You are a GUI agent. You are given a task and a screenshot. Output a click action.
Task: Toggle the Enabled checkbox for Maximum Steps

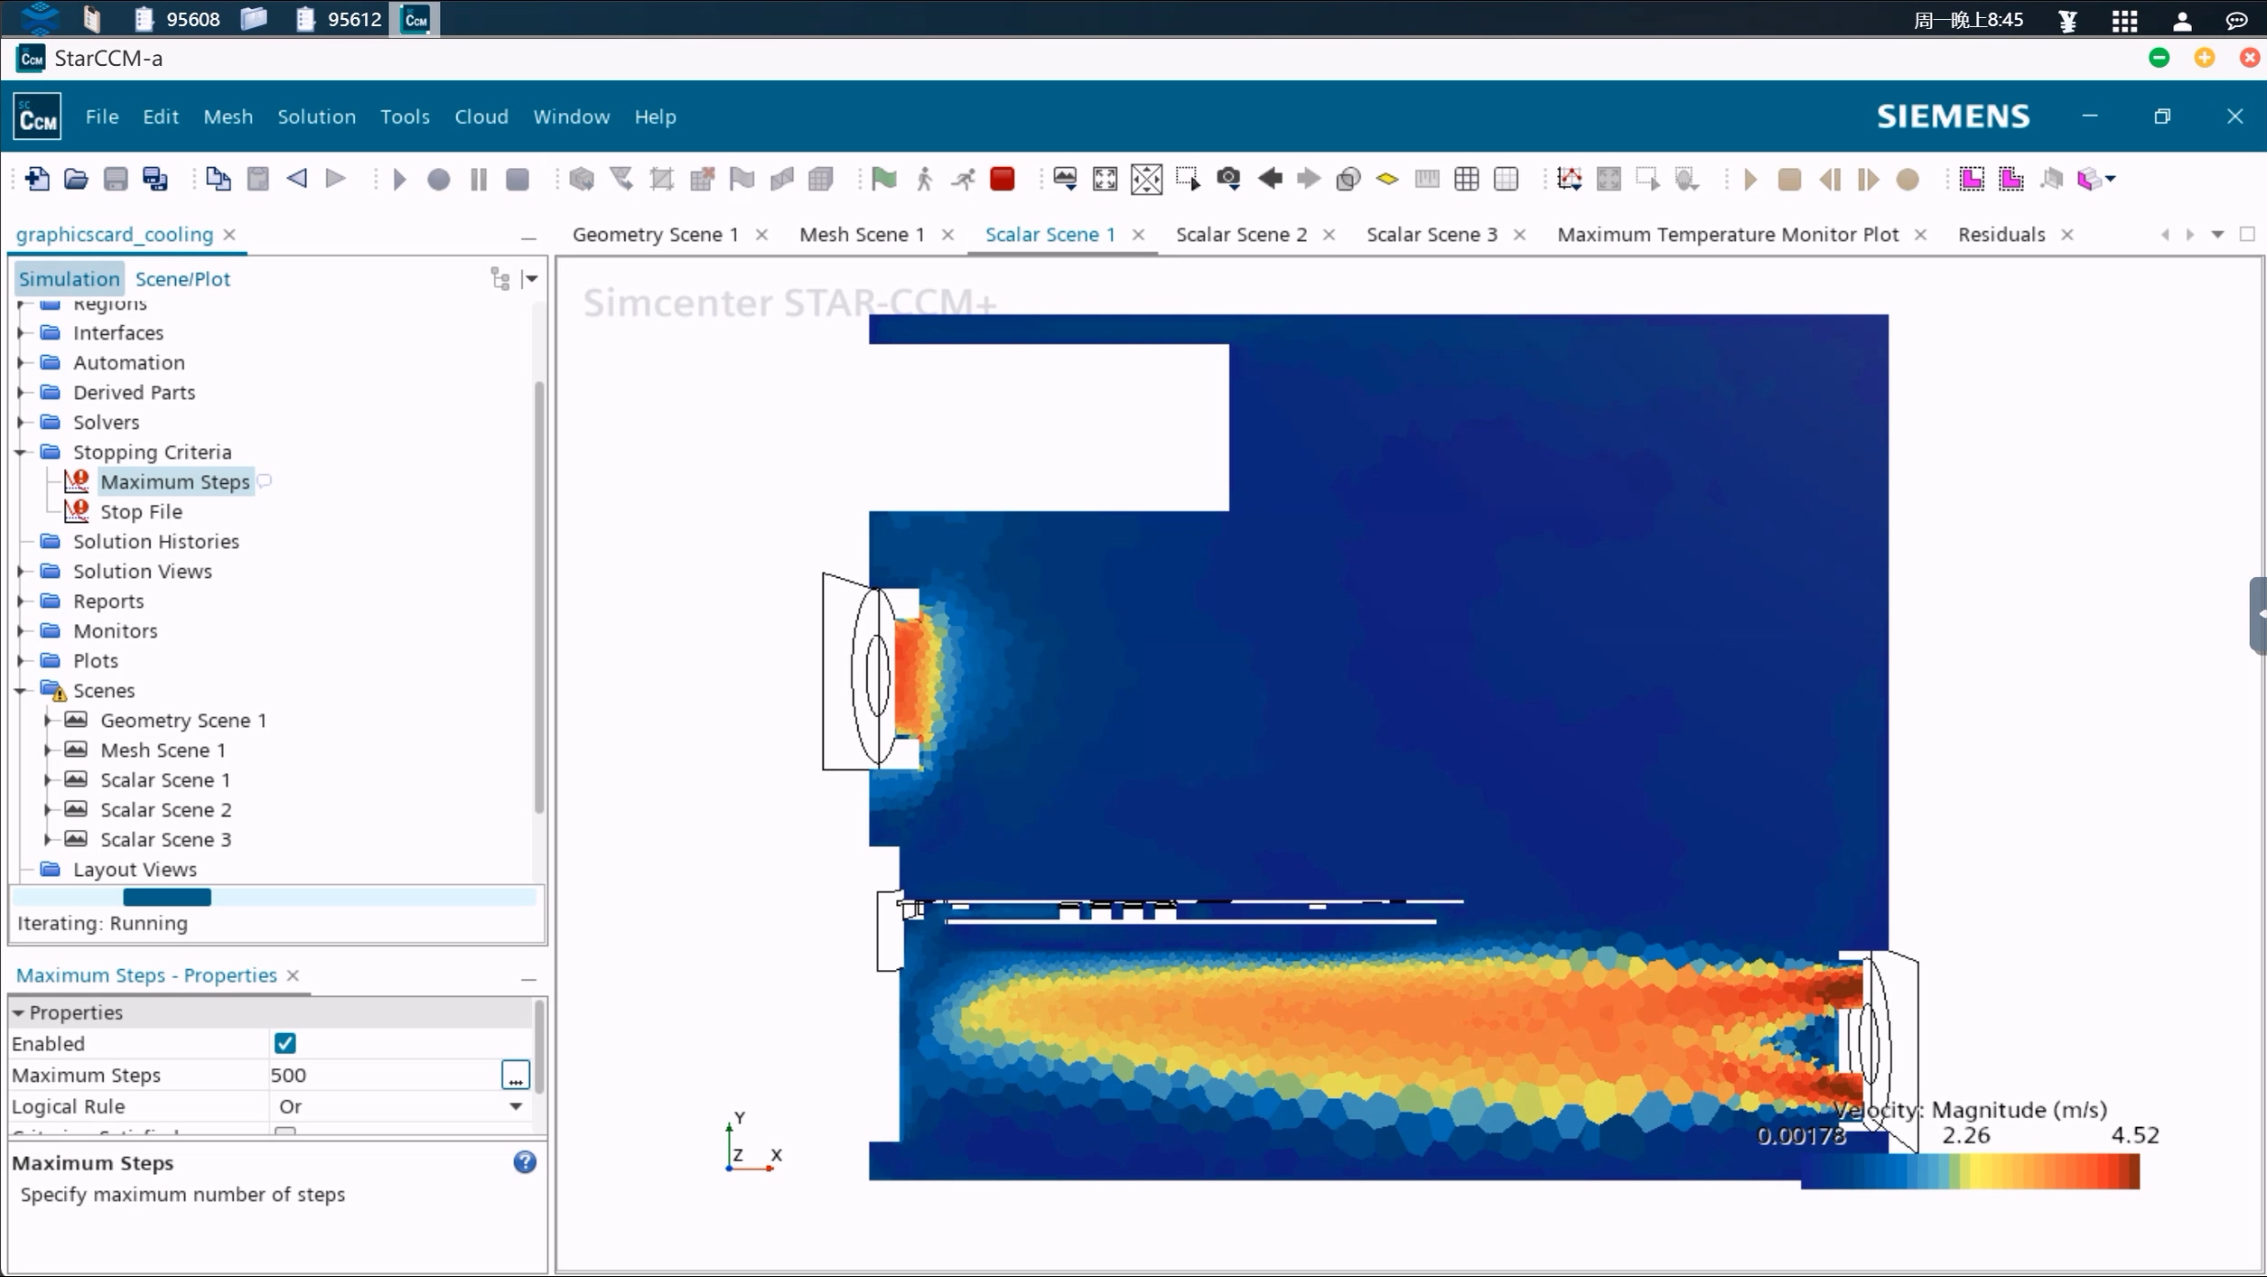click(x=285, y=1043)
